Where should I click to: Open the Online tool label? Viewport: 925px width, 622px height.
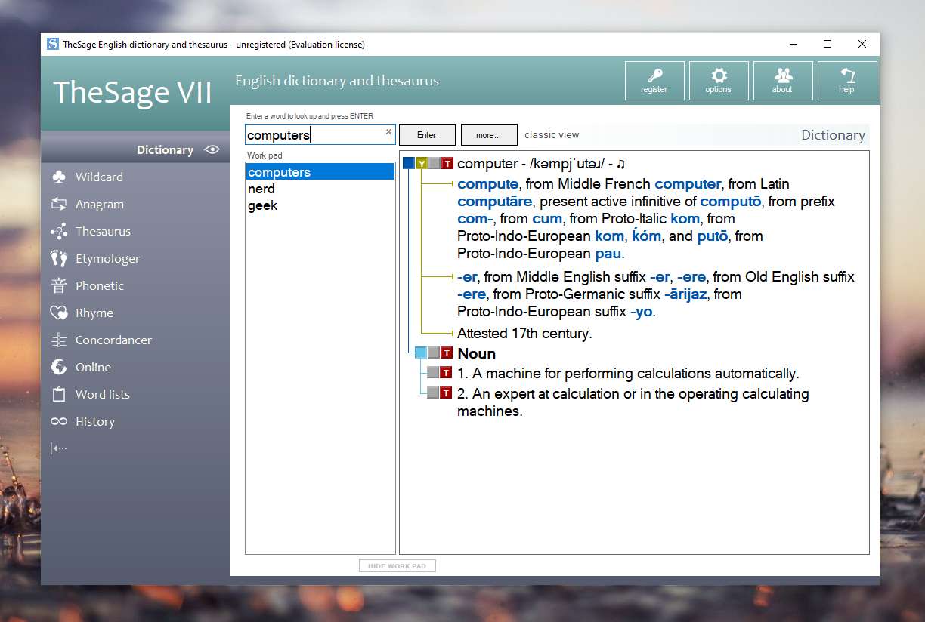point(93,367)
